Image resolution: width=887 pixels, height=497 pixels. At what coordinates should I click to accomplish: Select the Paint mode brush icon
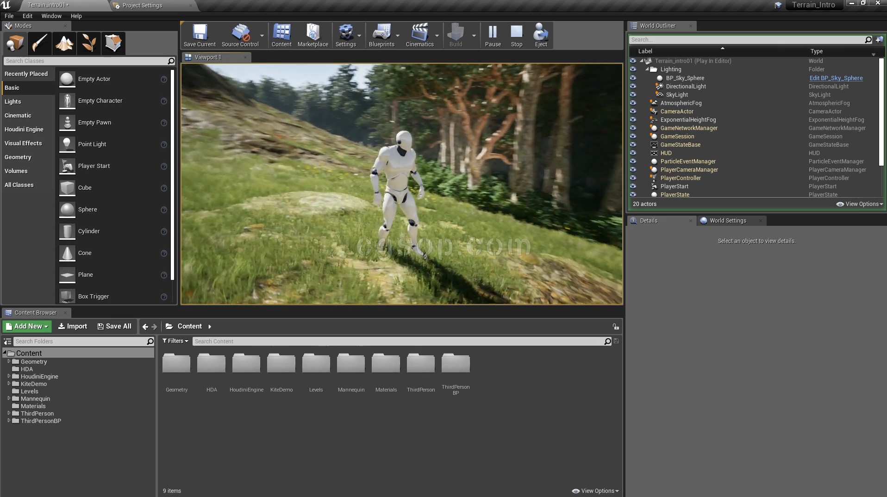point(39,43)
